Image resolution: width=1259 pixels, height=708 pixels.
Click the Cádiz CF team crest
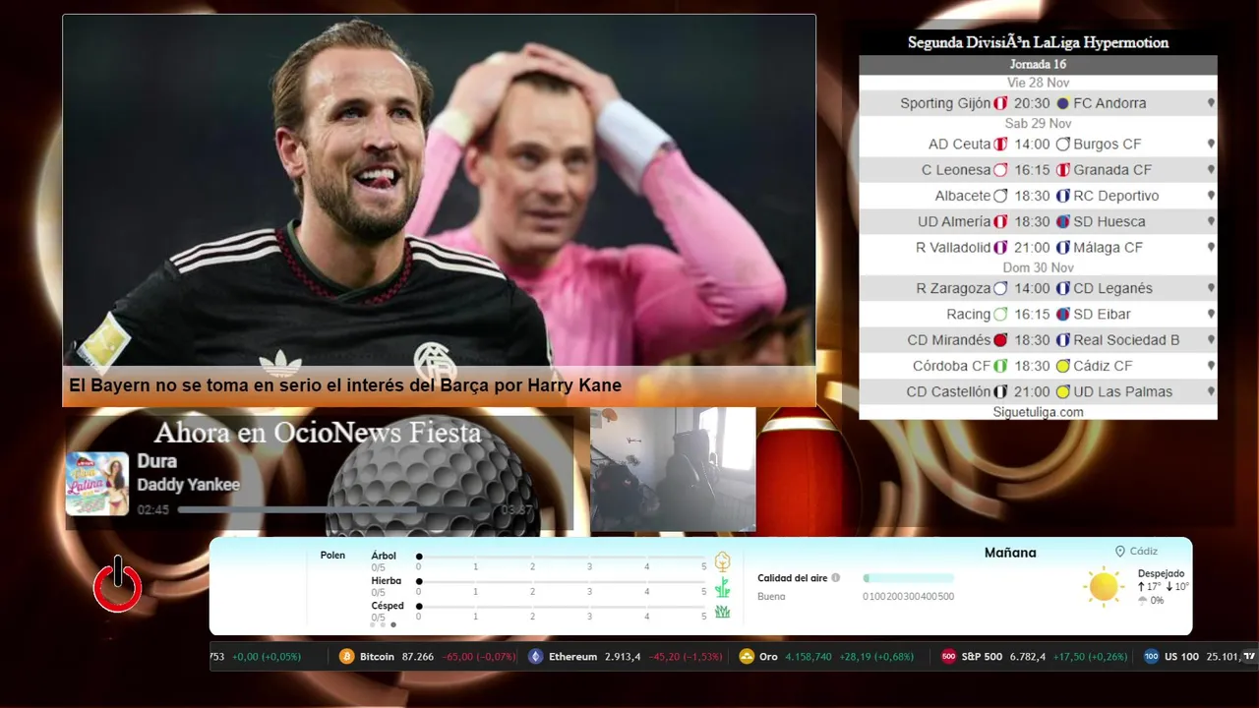(x=1062, y=366)
